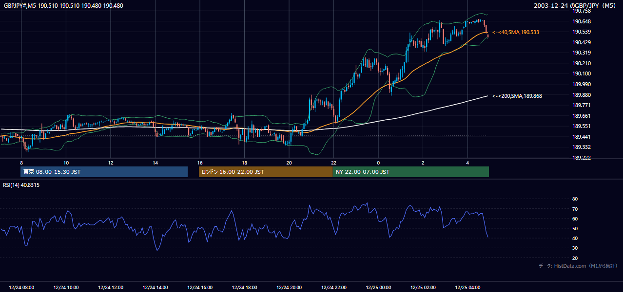The image size is (623, 292).
Task: Click price axis value 190.758
Action: coord(581,11)
